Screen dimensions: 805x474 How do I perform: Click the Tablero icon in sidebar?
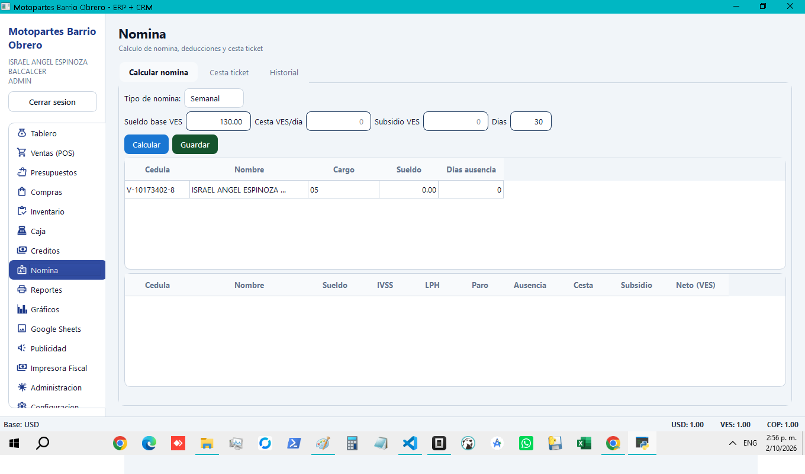tap(22, 133)
